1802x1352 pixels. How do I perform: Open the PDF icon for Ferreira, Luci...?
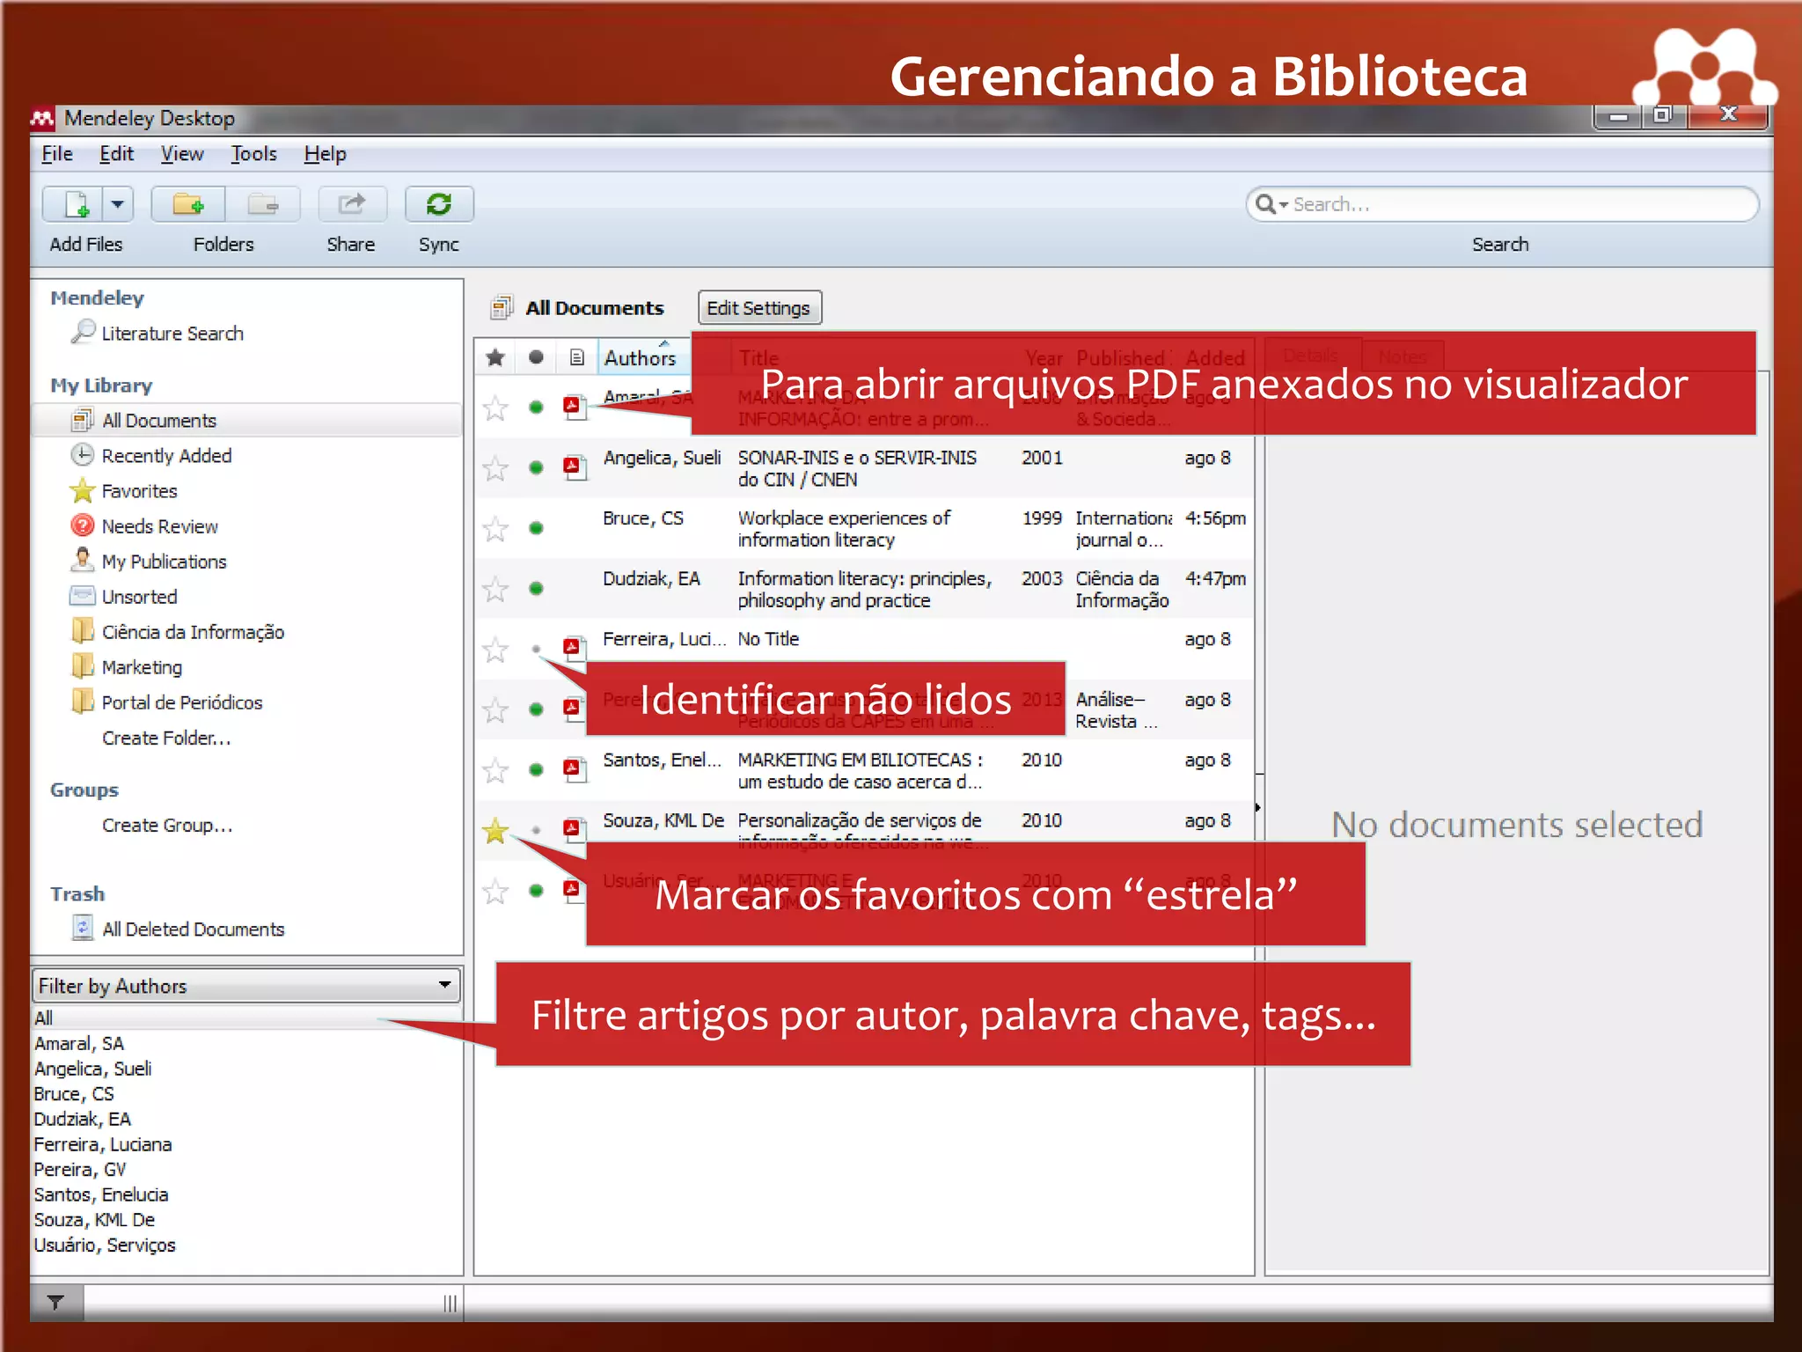575,649
